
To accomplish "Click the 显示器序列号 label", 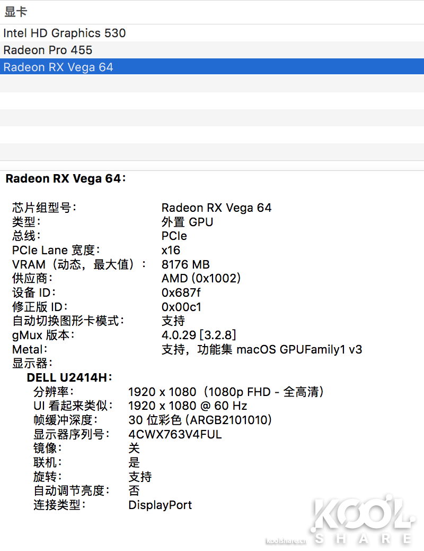I will tap(71, 434).
